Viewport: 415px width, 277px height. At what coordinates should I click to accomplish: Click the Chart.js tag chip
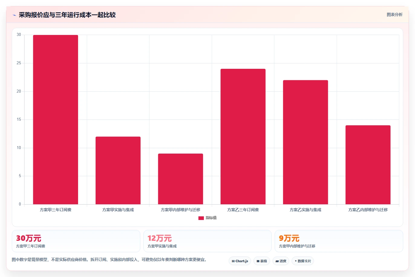click(240, 261)
